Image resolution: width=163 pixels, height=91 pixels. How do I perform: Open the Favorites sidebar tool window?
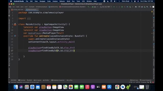(x=9, y=62)
